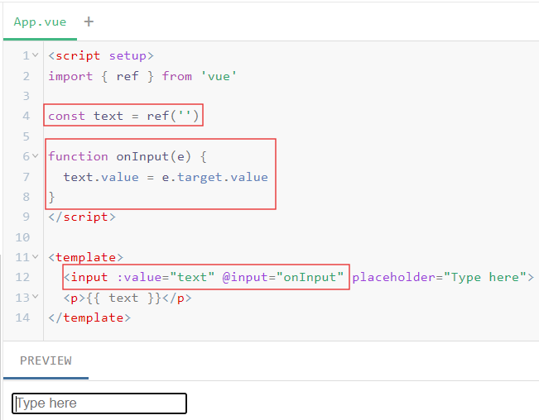
Task: Click the 'placeholder="Type here"' attribute
Action: tap(440, 277)
